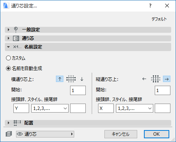Click 開始 field under 縦通り芯上
176x142 pixels.
pos(163,90)
